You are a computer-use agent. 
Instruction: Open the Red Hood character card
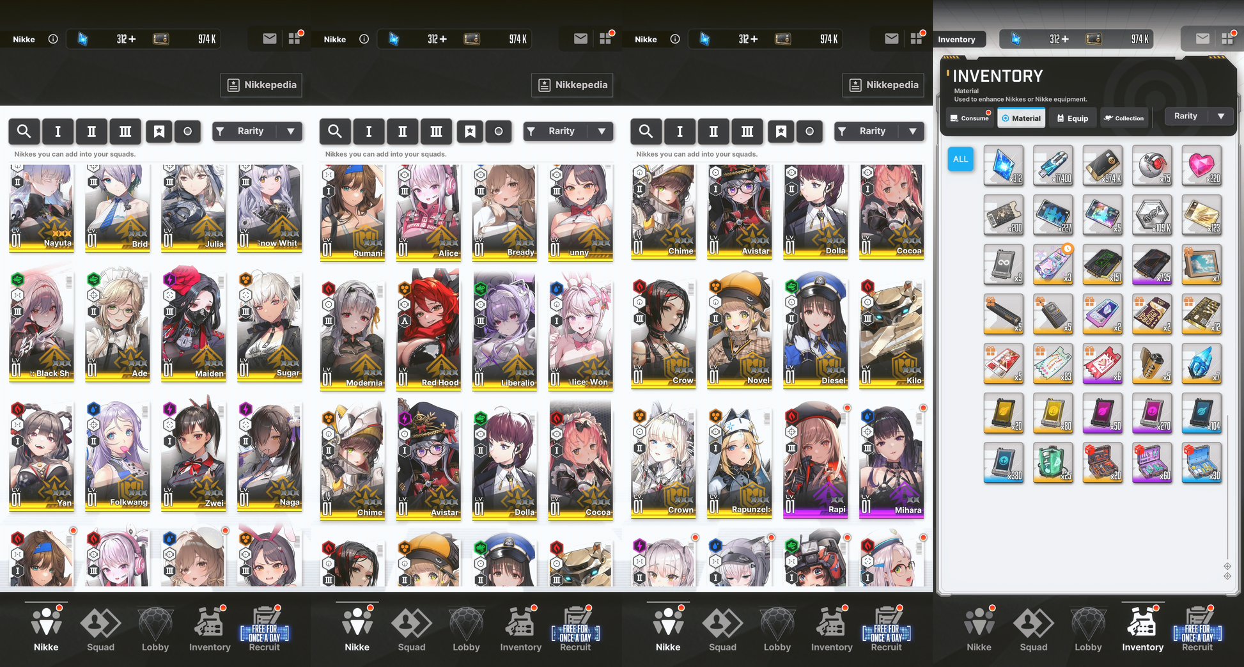[428, 329]
